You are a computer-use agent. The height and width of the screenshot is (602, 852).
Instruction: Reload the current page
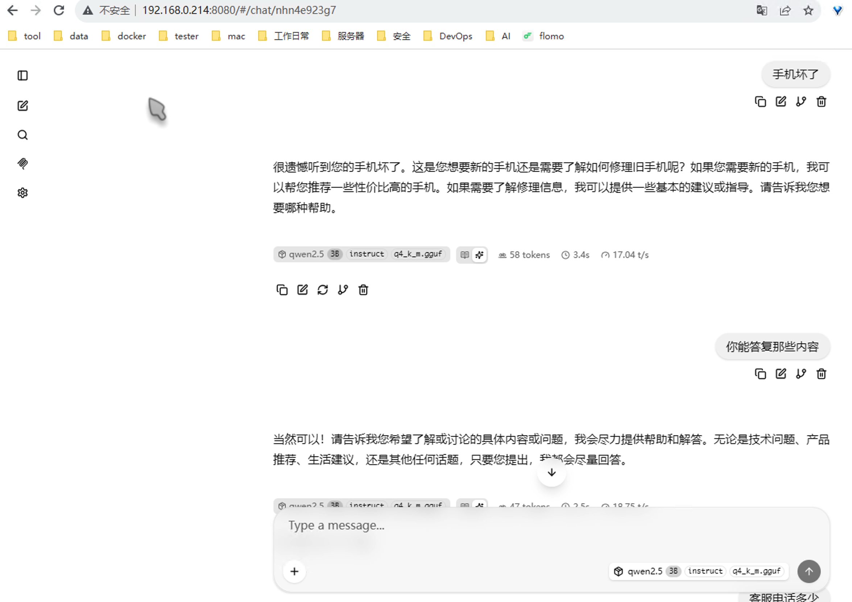(x=59, y=10)
